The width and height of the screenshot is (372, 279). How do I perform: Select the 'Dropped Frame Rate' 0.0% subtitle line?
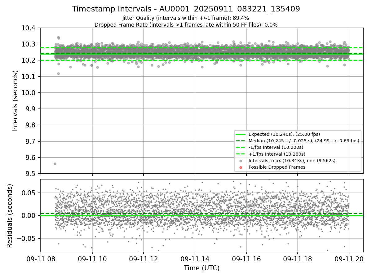point(186,25)
